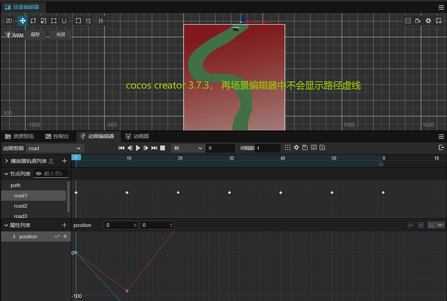Select the road1 keyframe at frame 10
The image size is (447, 301).
[x=127, y=193]
